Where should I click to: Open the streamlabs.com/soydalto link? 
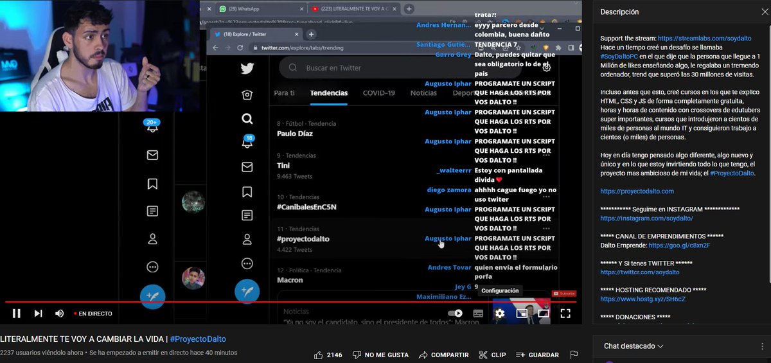705,39
